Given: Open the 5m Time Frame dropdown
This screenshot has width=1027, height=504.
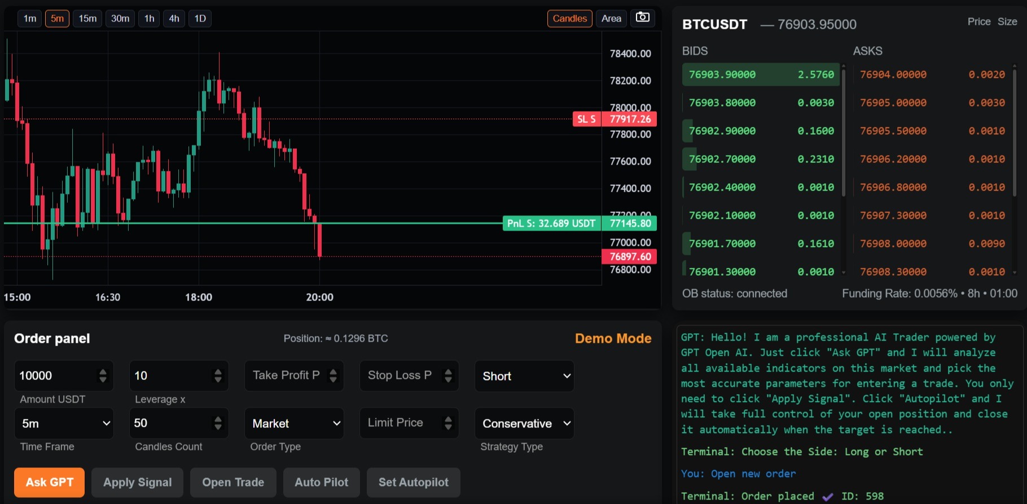Looking at the screenshot, I should pyautogui.click(x=64, y=423).
